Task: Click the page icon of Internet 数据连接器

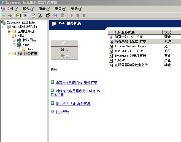Action: [111, 56]
